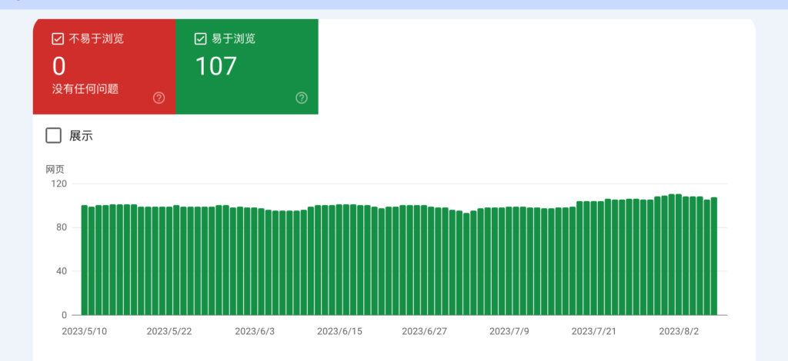Click the 0 count on the red card
The height and width of the screenshot is (361, 788).
tap(58, 66)
